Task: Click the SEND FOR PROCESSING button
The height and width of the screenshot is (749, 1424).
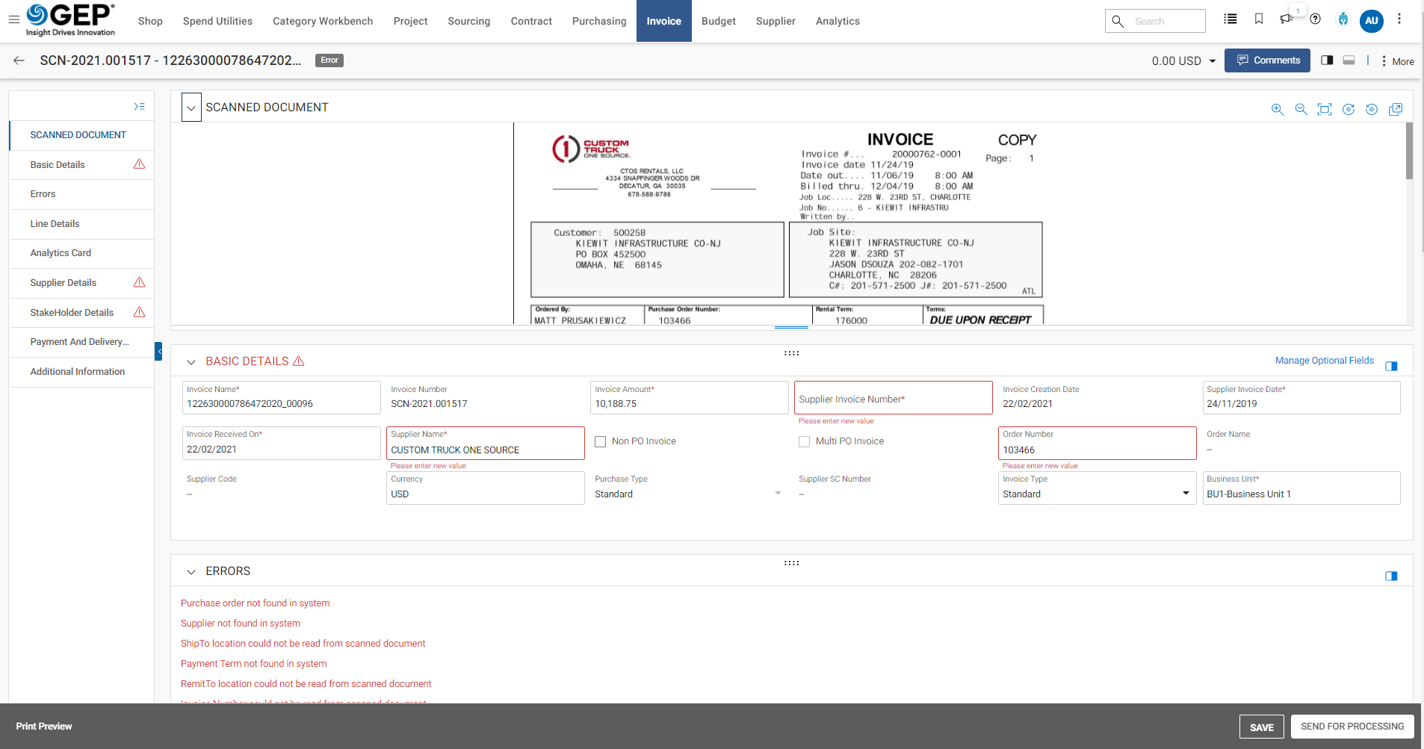Action: click(x=1352, y=725)
